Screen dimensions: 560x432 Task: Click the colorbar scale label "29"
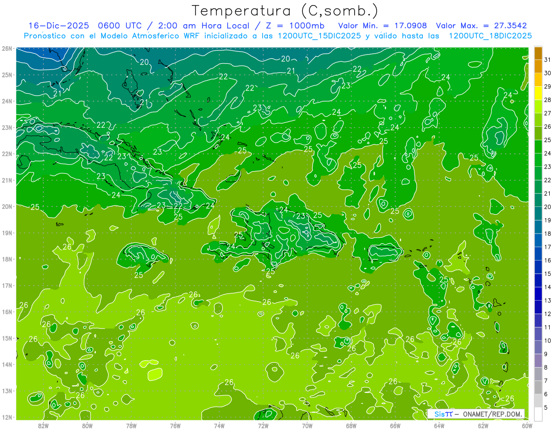point(548,87)
